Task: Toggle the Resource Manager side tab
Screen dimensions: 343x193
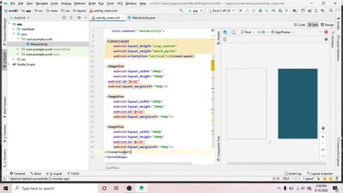Action: (x=4, y=32)
